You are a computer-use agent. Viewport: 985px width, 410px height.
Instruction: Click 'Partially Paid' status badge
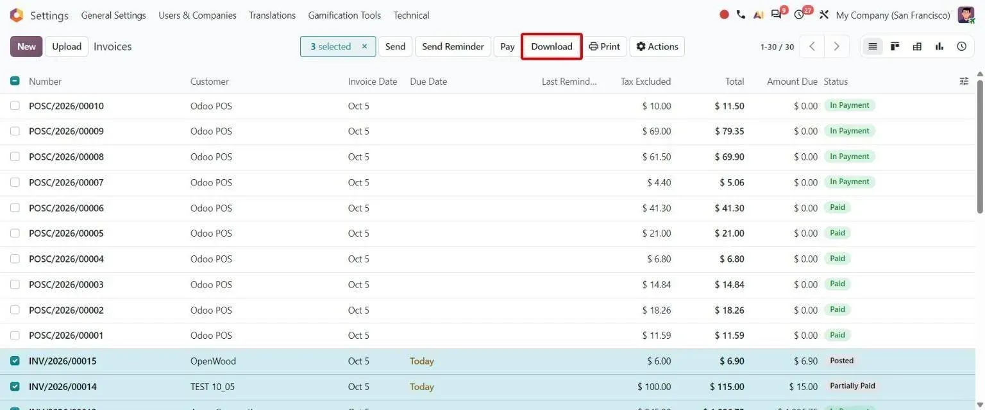[852, 386]
